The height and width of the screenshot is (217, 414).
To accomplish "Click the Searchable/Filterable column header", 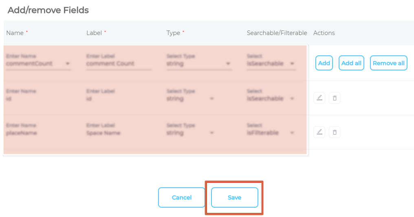I will [x=277, y=33].
